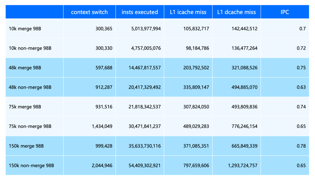The width and height of the screenshot is (315, 181).
Task: Select the 'L1 dcache miss' header
Action: point(237,12)
